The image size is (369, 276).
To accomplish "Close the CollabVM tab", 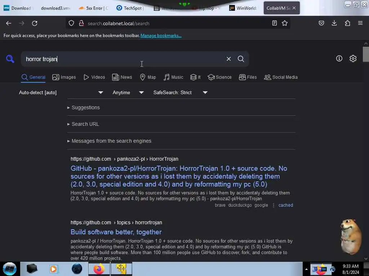I will click(294, 8).
